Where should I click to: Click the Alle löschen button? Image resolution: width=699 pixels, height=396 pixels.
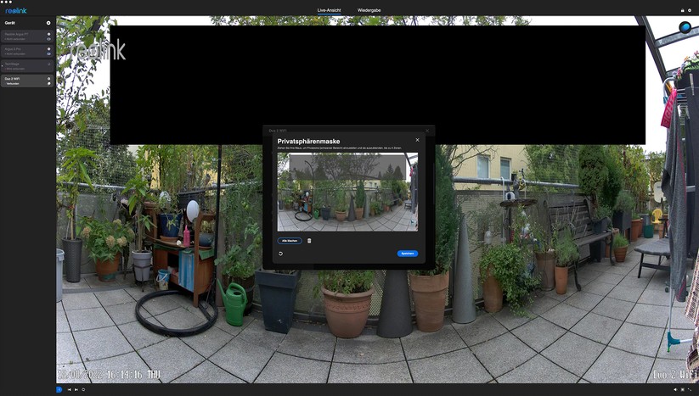[x=290, y=241]
